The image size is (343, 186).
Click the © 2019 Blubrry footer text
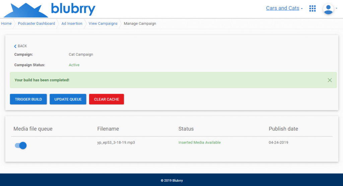tap(172, 181)
